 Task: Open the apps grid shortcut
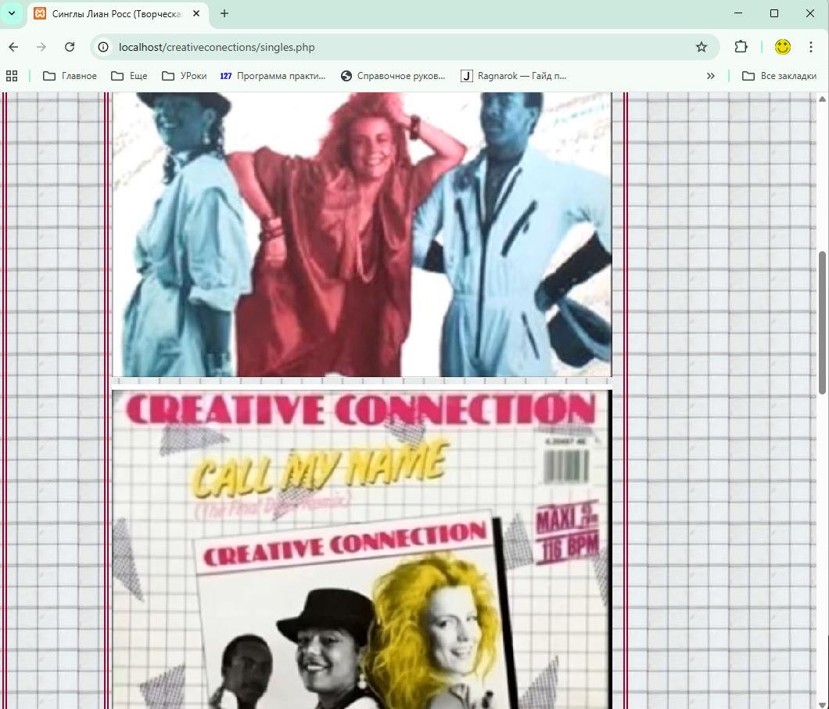(x=12, y=76)
